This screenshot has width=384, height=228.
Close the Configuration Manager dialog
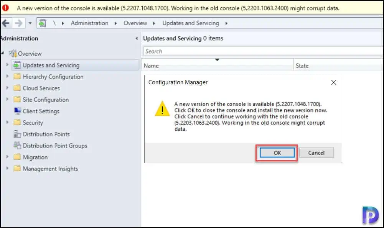[333, 82]
